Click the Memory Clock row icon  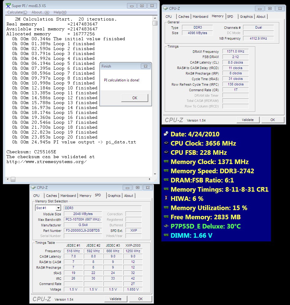(x=166, y=161)
